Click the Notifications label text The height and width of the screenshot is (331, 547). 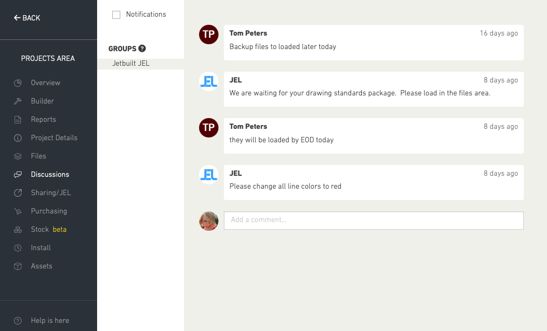(x=146, y=15)
